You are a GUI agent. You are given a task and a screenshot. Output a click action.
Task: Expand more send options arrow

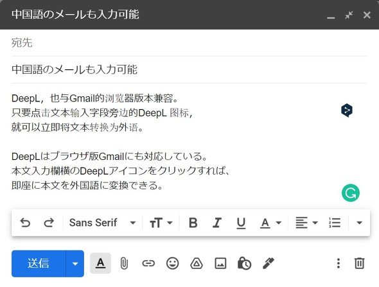pyautogui.click(x=75, y=264)
